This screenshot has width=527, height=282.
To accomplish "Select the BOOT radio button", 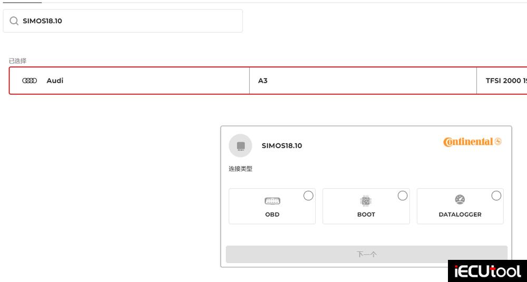I will point(402,196).
